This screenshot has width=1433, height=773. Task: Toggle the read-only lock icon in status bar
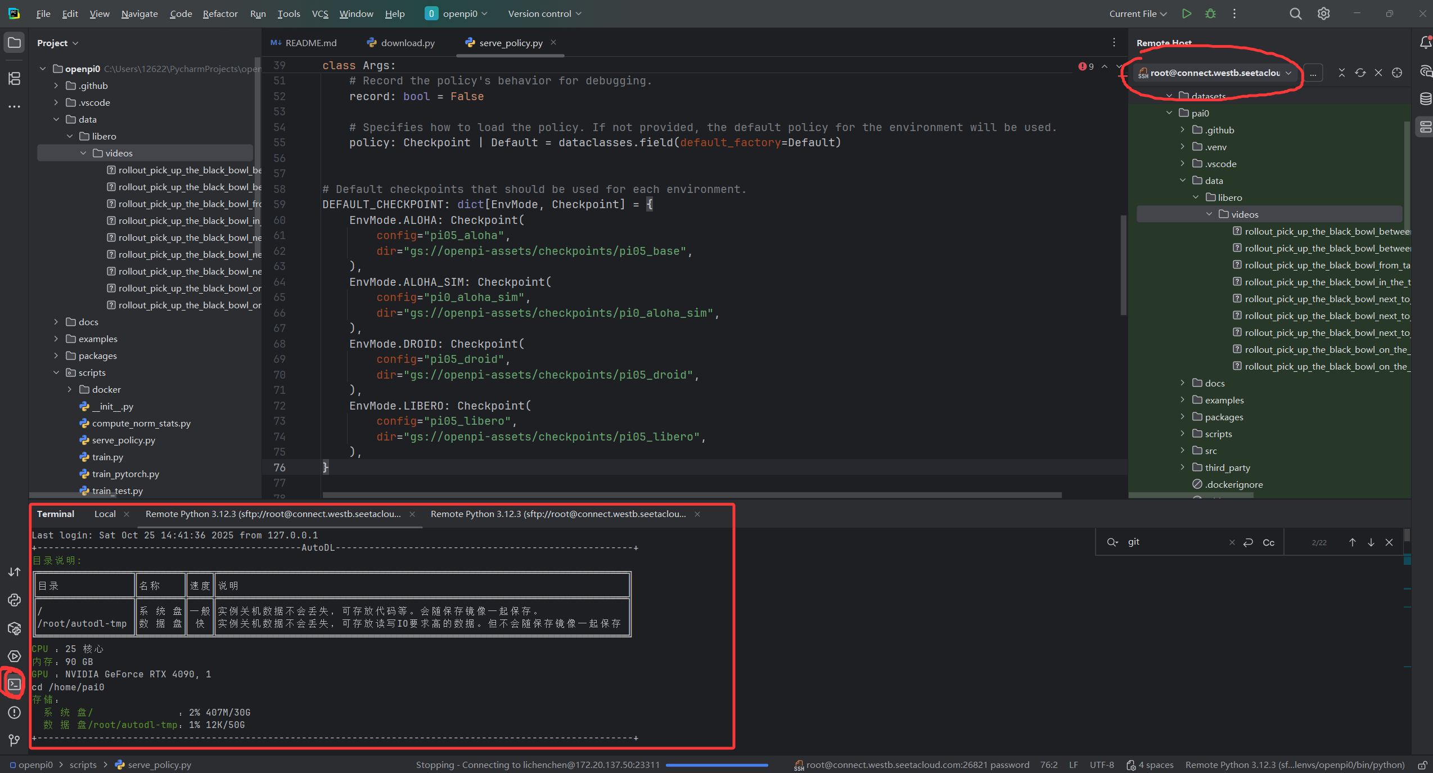pyautogui.click(x=1422, y=765)
